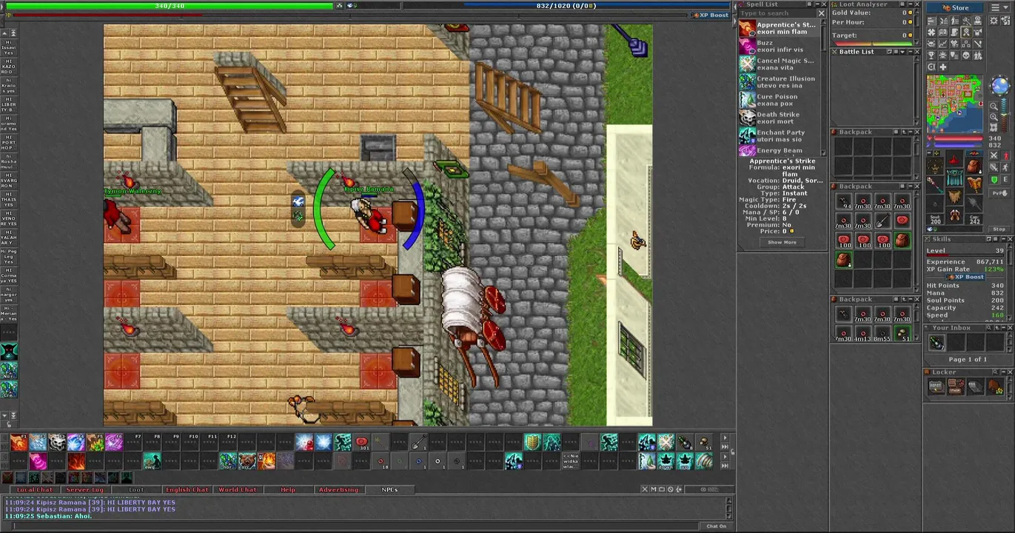1015x533 pixels.
Task: Open the World Chat tab
Action: tap(238, 489)
